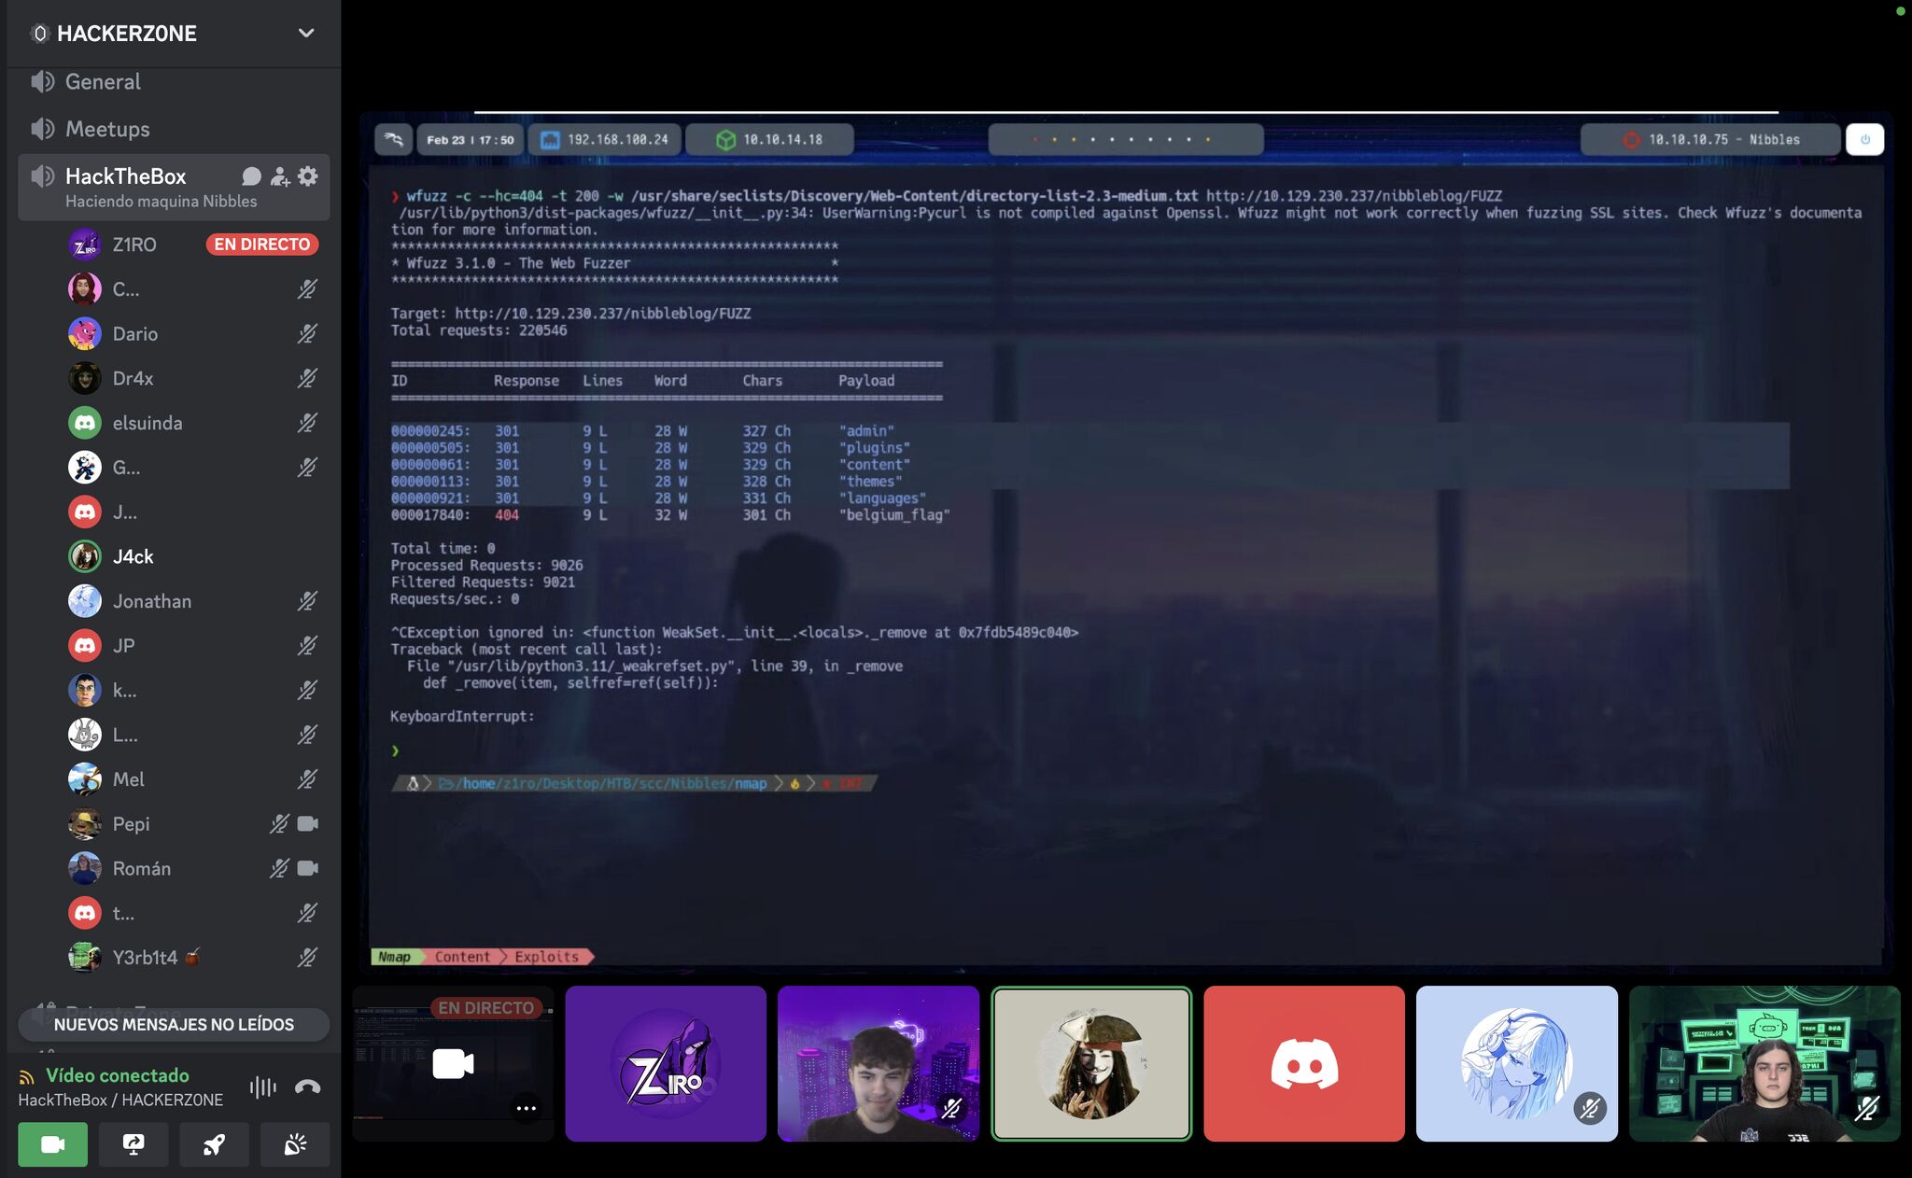Image resolution: width=1912 pixels, height=1178 pixels.
Task: Open the noise suppression waveform icon
Action: tap(263, 1087)
